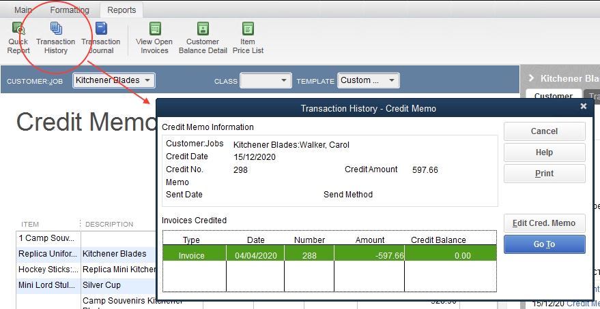Click the 1 Camp Souv... item cell

[48, 238]
